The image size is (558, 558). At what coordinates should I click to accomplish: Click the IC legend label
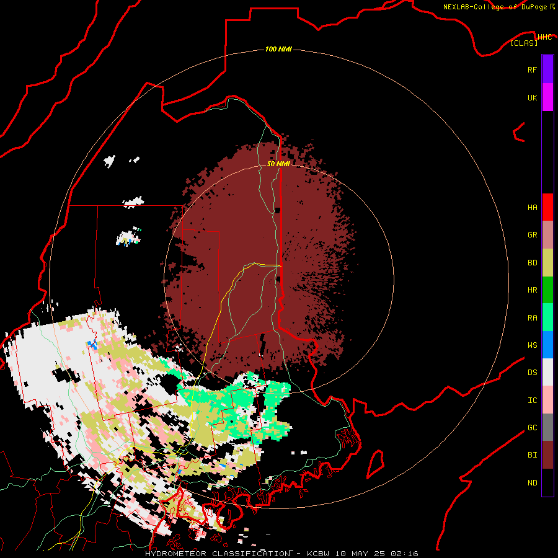532,401
